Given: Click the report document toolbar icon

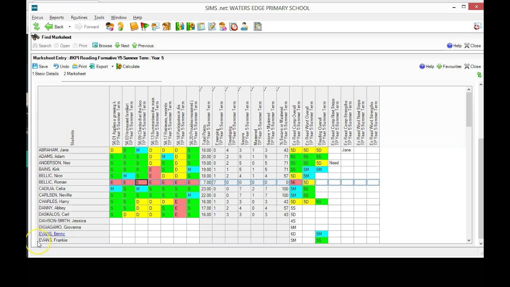Looking at the screenshot, I should click(258, 27).
